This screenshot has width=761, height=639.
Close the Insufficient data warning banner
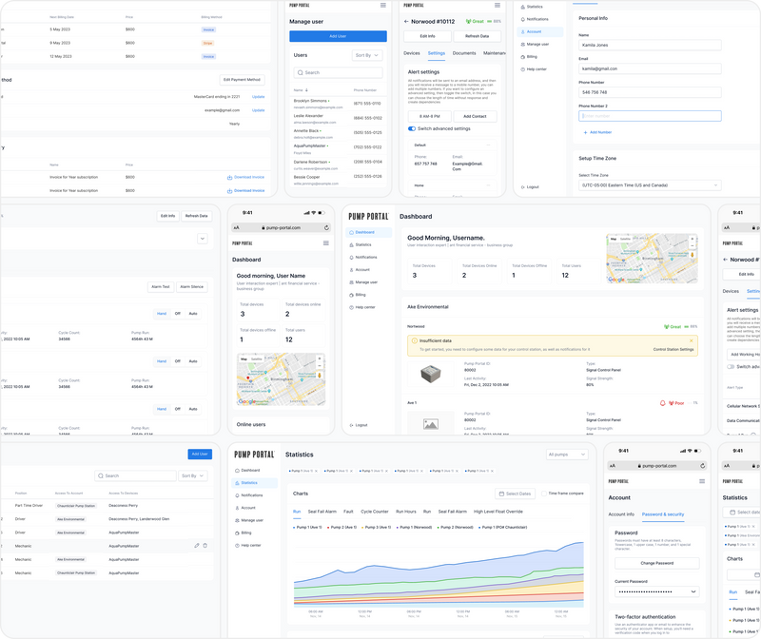pyautogui.click(x=692, y=340)
